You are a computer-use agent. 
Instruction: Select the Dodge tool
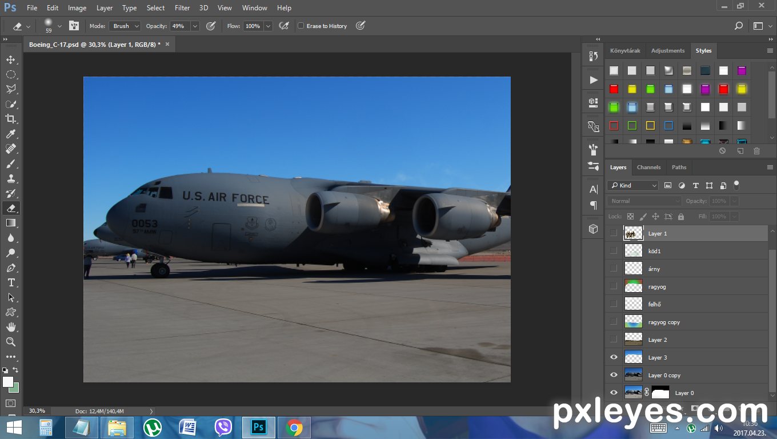click(x=10, y=253)
